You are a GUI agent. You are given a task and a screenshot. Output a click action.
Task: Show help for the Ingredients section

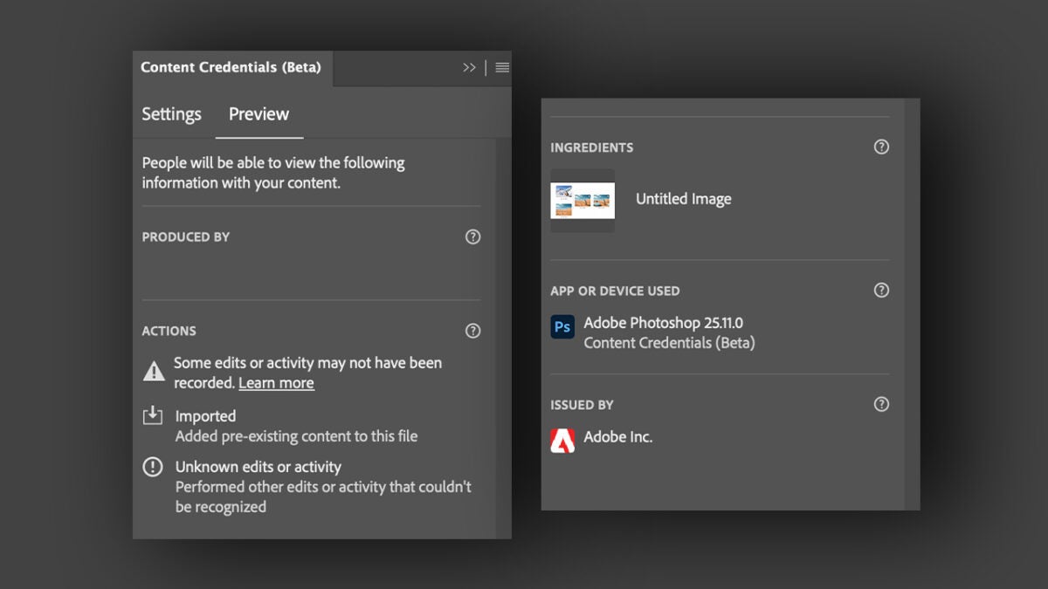coord(881,147)
